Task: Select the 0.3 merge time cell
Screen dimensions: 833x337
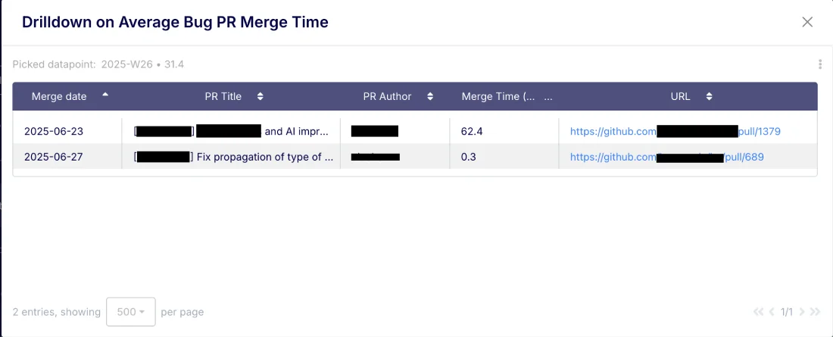Action: coord(470,157)
